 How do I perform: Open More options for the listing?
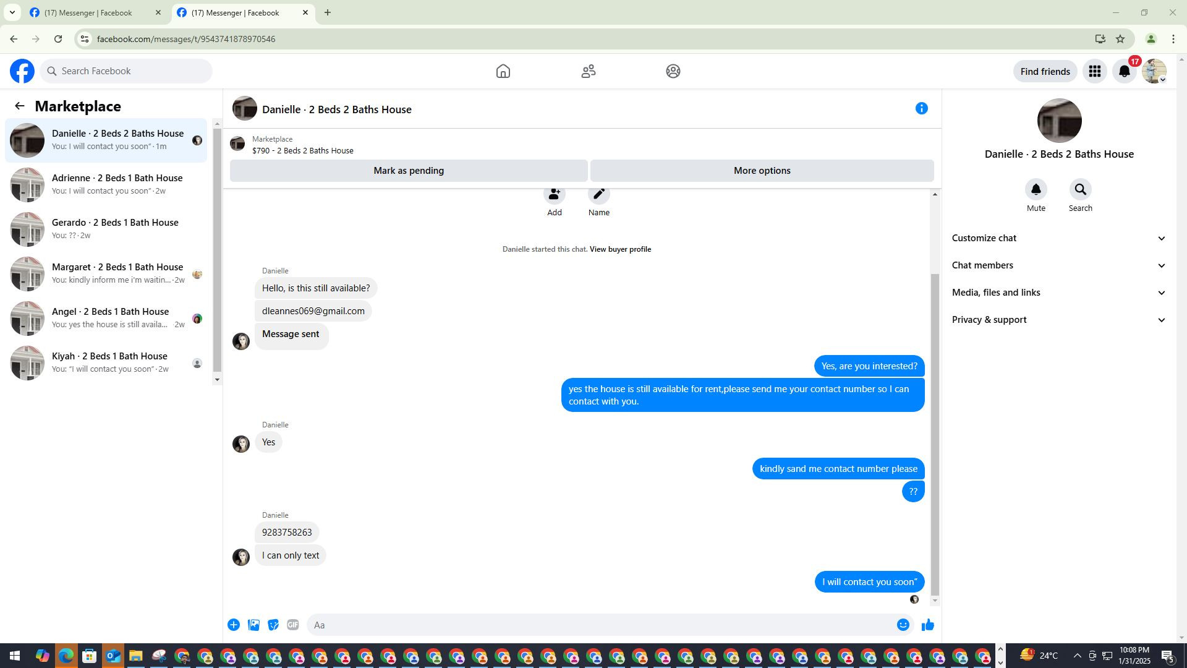point(762,171)
